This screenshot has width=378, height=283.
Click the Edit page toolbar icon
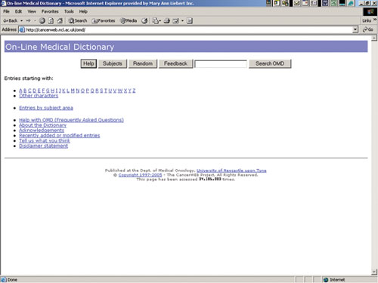tap(175, 20)
